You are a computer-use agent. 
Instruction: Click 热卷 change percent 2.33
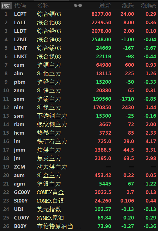point(151,133)
